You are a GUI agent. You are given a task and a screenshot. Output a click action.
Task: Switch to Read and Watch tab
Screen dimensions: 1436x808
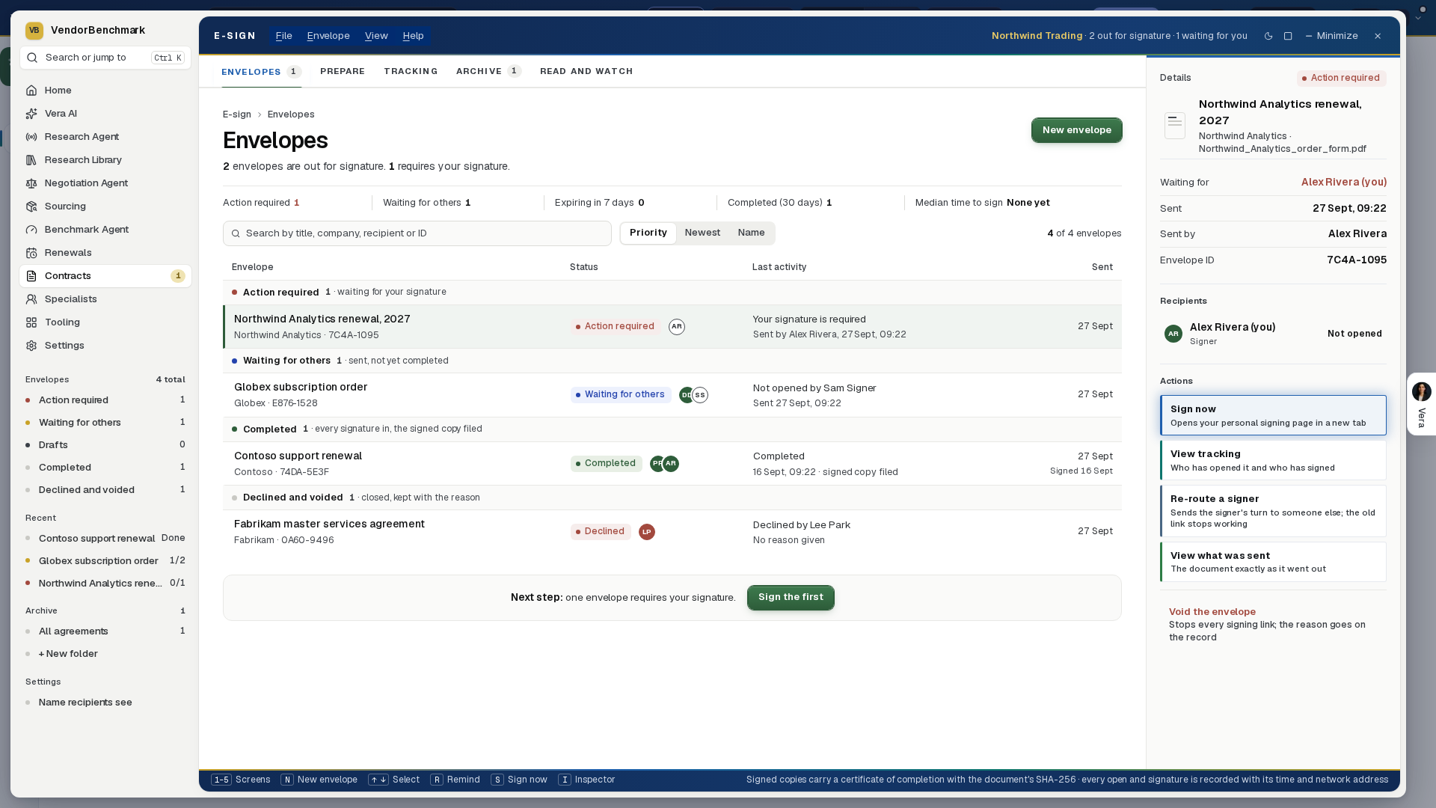[586, 72]
